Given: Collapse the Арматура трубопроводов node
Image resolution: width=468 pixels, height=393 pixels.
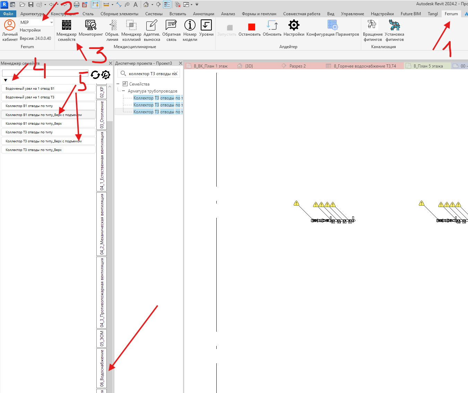Looking at the screenshot, I should click(x=123, y=91).
